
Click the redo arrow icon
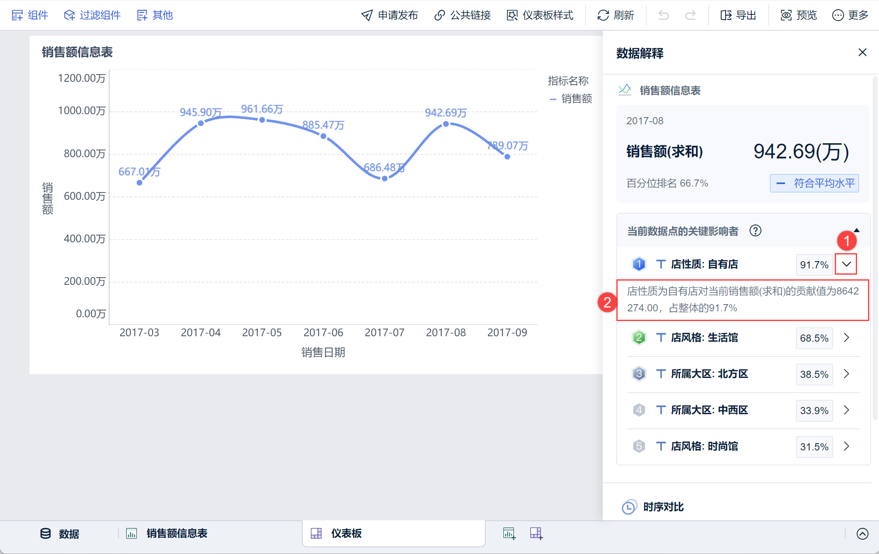[x=690, y=15]
